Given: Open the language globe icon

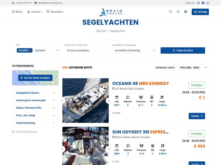Looking at the screenshot, I should (186, 12).
